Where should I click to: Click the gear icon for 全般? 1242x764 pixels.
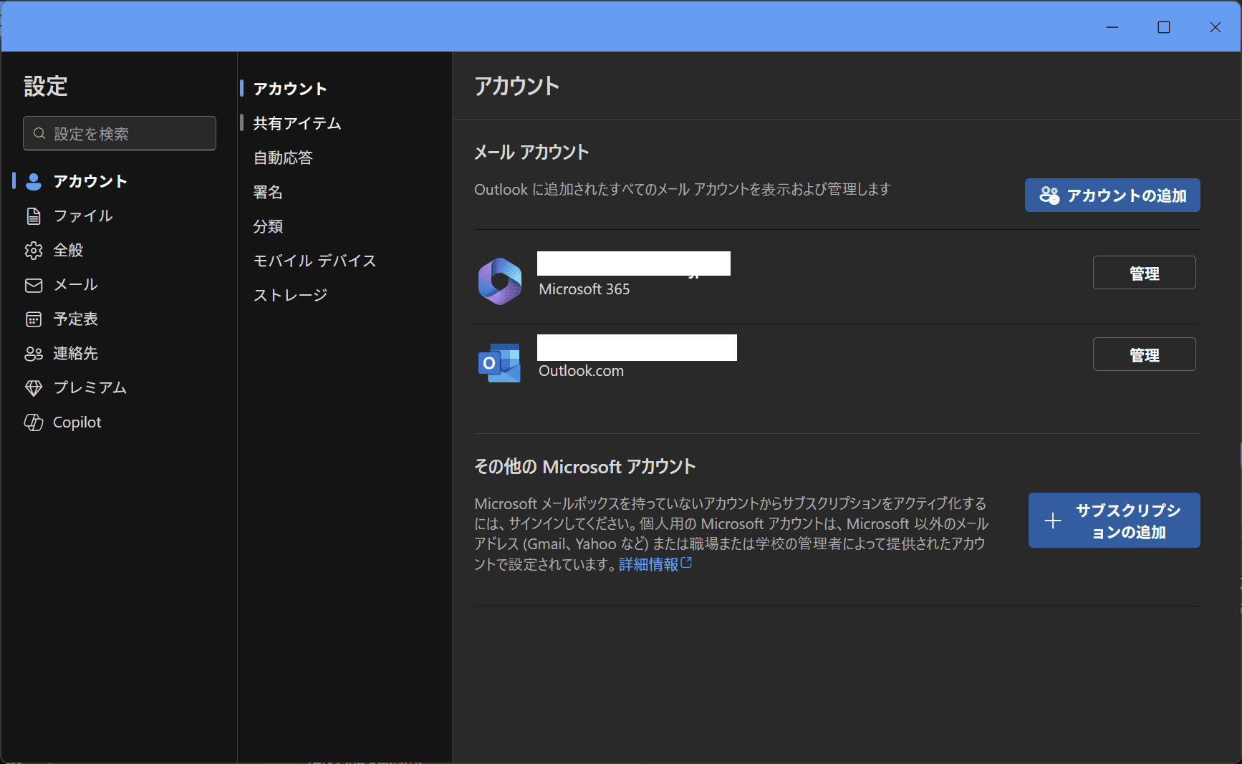[34, 251]
